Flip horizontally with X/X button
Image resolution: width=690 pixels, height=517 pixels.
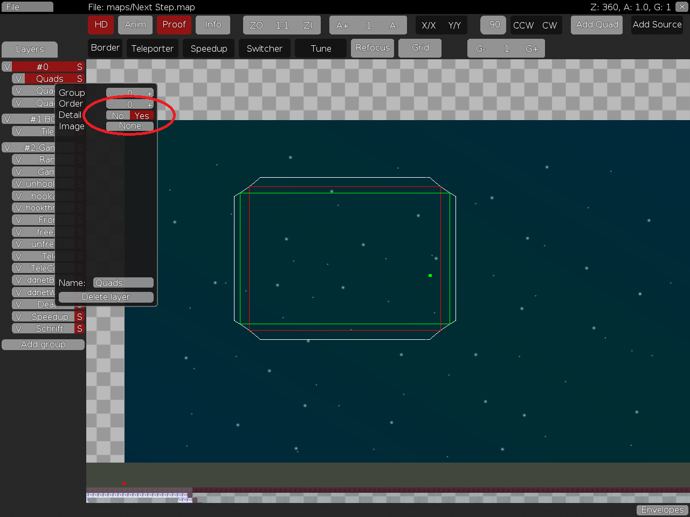click(429, 25)
